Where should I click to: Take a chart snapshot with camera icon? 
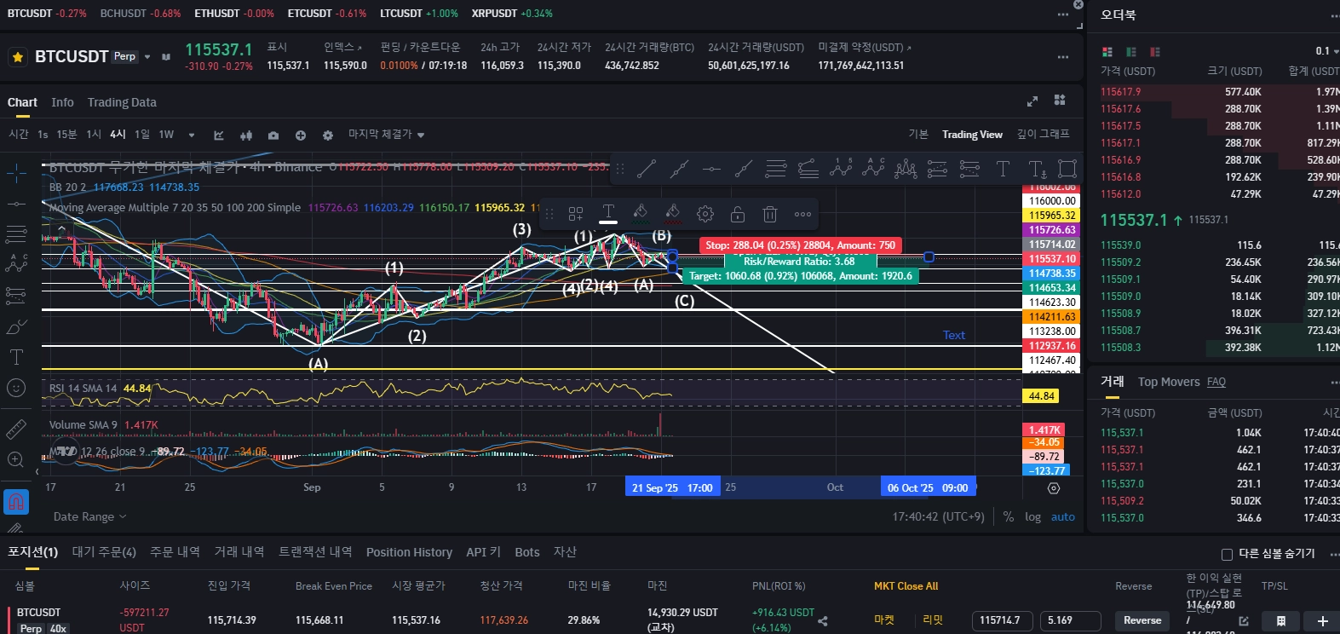click(273, 135)
